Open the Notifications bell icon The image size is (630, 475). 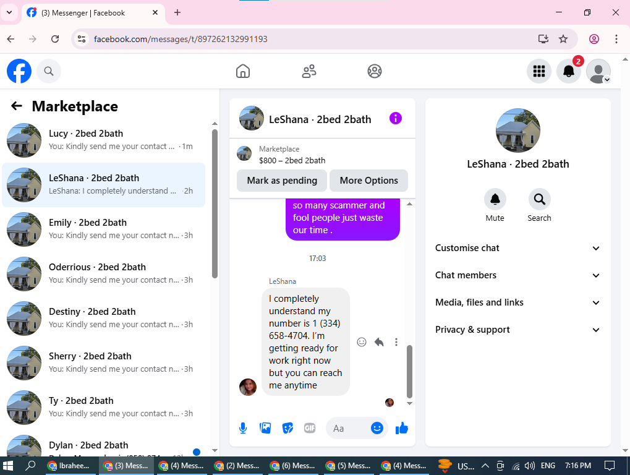coord(569,71)
